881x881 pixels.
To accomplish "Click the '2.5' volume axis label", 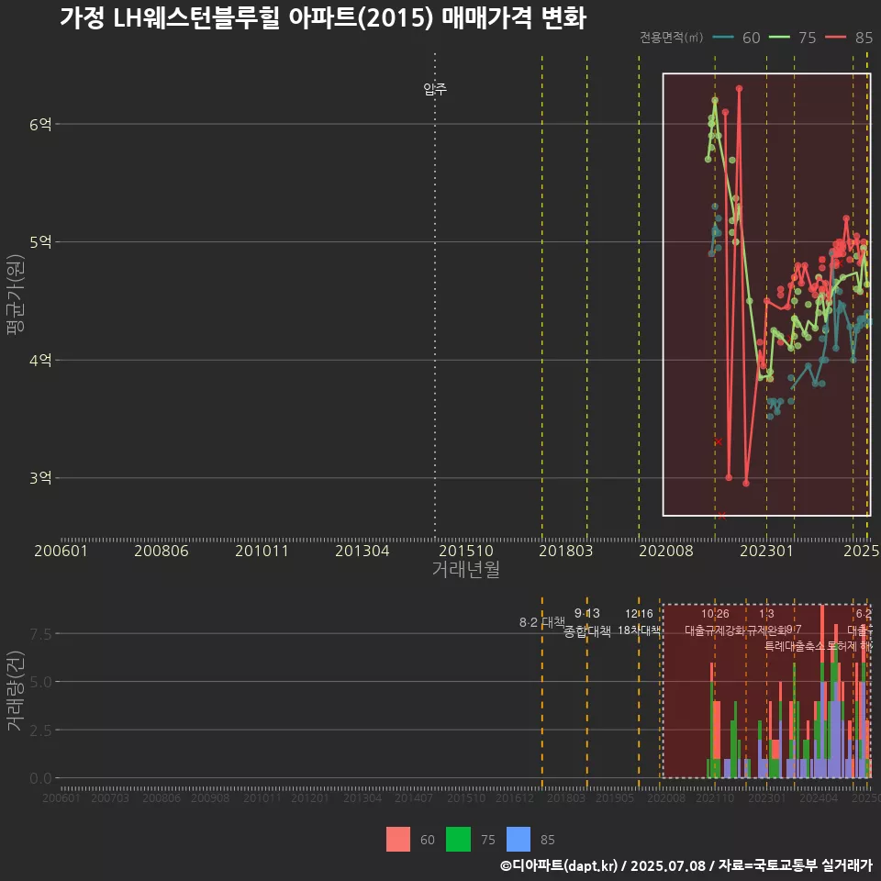I will pyautogui.click(x=40, y=730).
